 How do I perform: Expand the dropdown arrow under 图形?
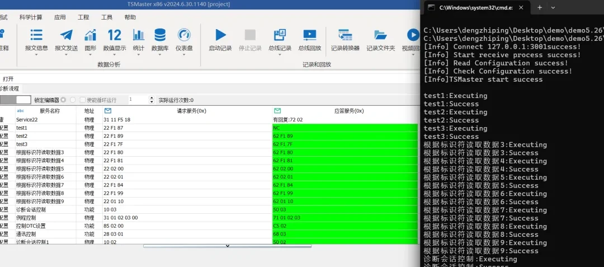coord(91,55)
